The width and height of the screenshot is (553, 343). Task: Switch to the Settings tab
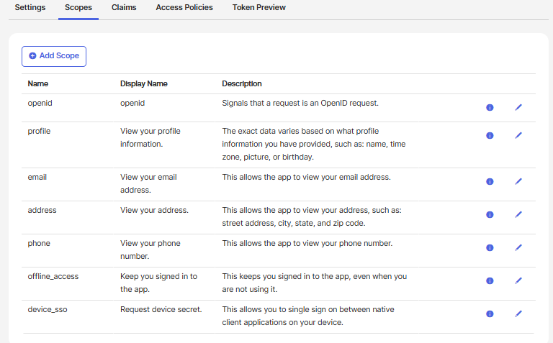click(x=30, y=7)
